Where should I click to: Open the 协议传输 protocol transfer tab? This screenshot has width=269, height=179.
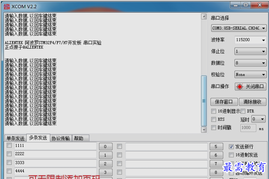tap(61, 138)
